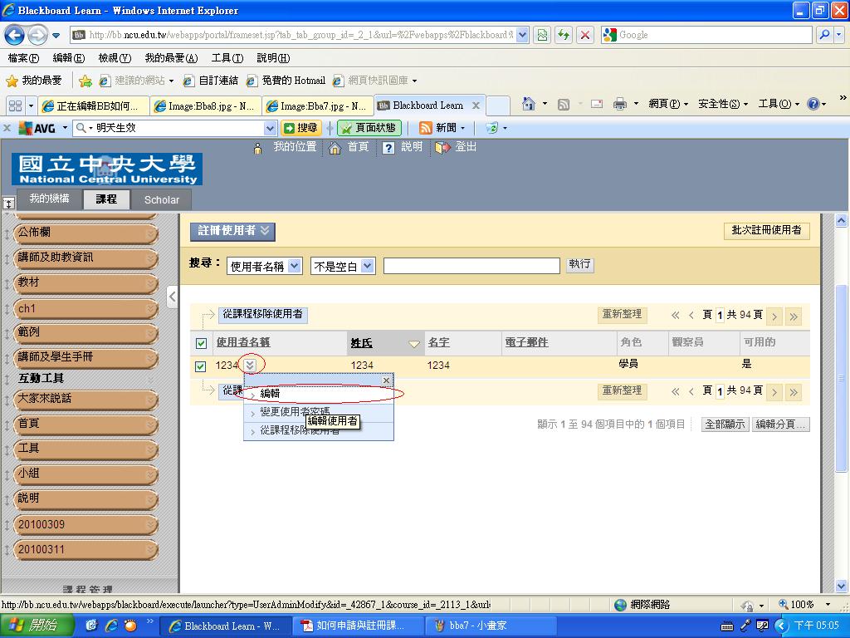This screenshot has width=850, height=638.
Task: Collapse the left course menu panel
Action: click(x=172, y=297)
